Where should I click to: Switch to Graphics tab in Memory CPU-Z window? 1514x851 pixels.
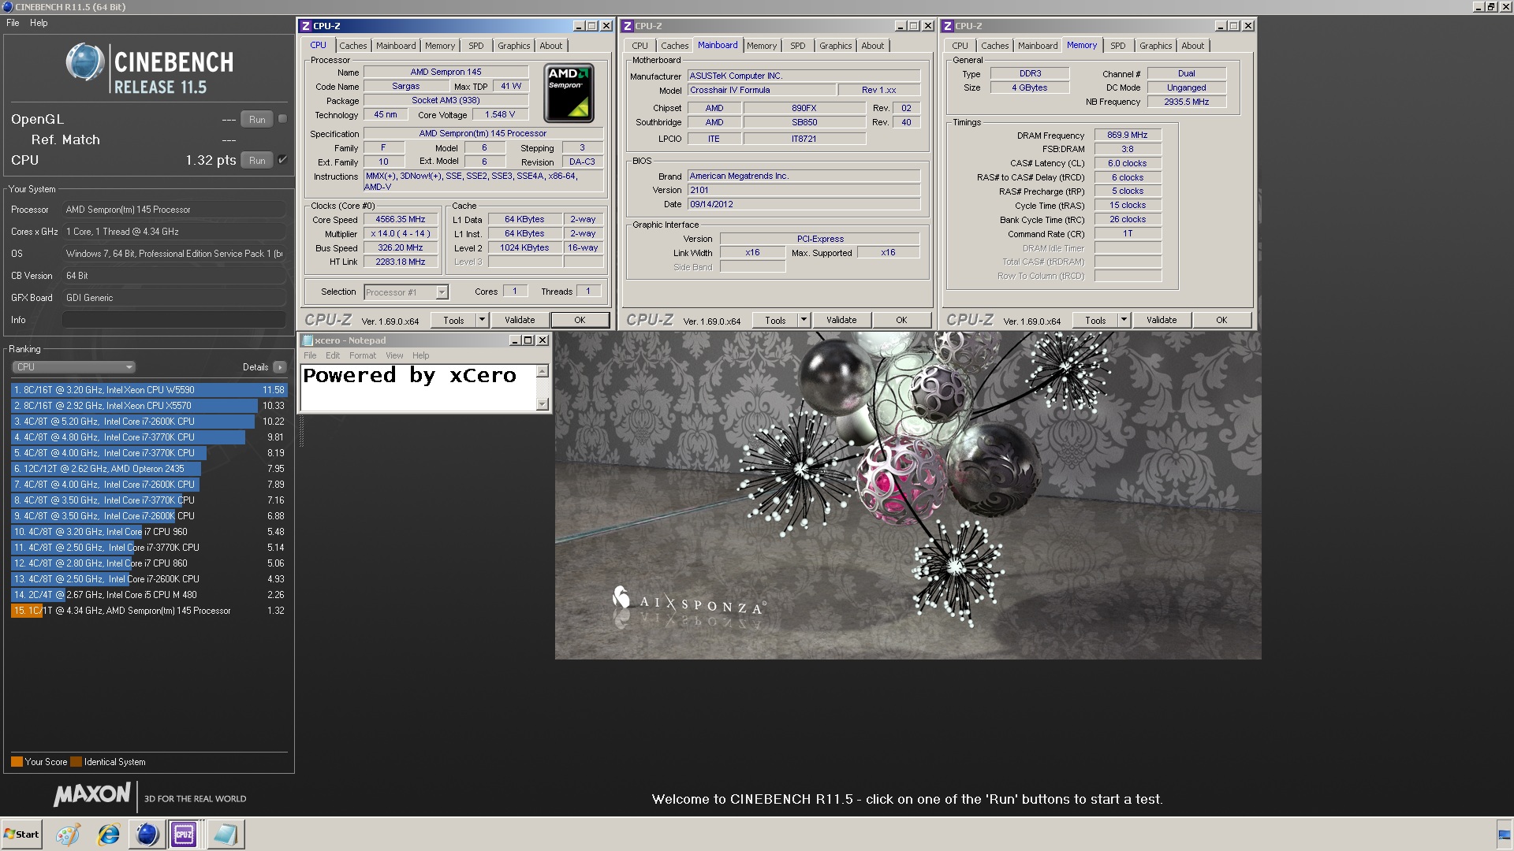(x=1155, y=46)
